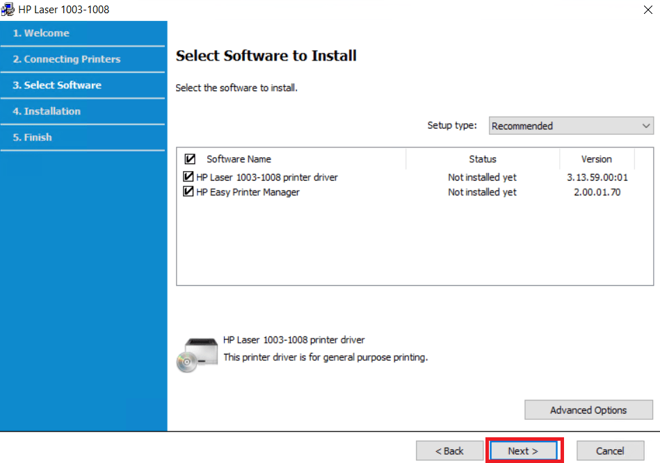This screenshot has height=463, width=660.
Task: Click the HP installer icon in title bar
Action: (x=8, y=10)
